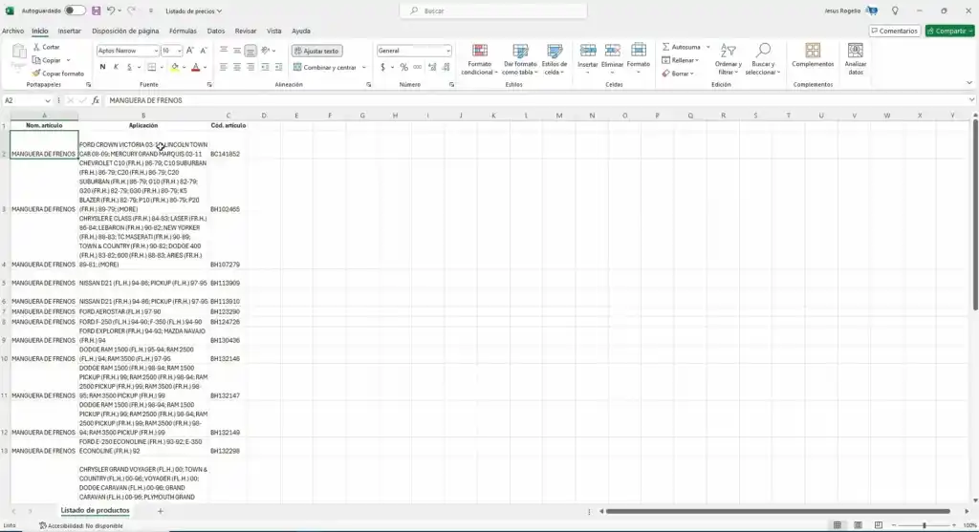The width and height of the screenshot is (979, 532).
Task: Decrease decimal places
Action: pyautogui.click(x=446, y=67)
